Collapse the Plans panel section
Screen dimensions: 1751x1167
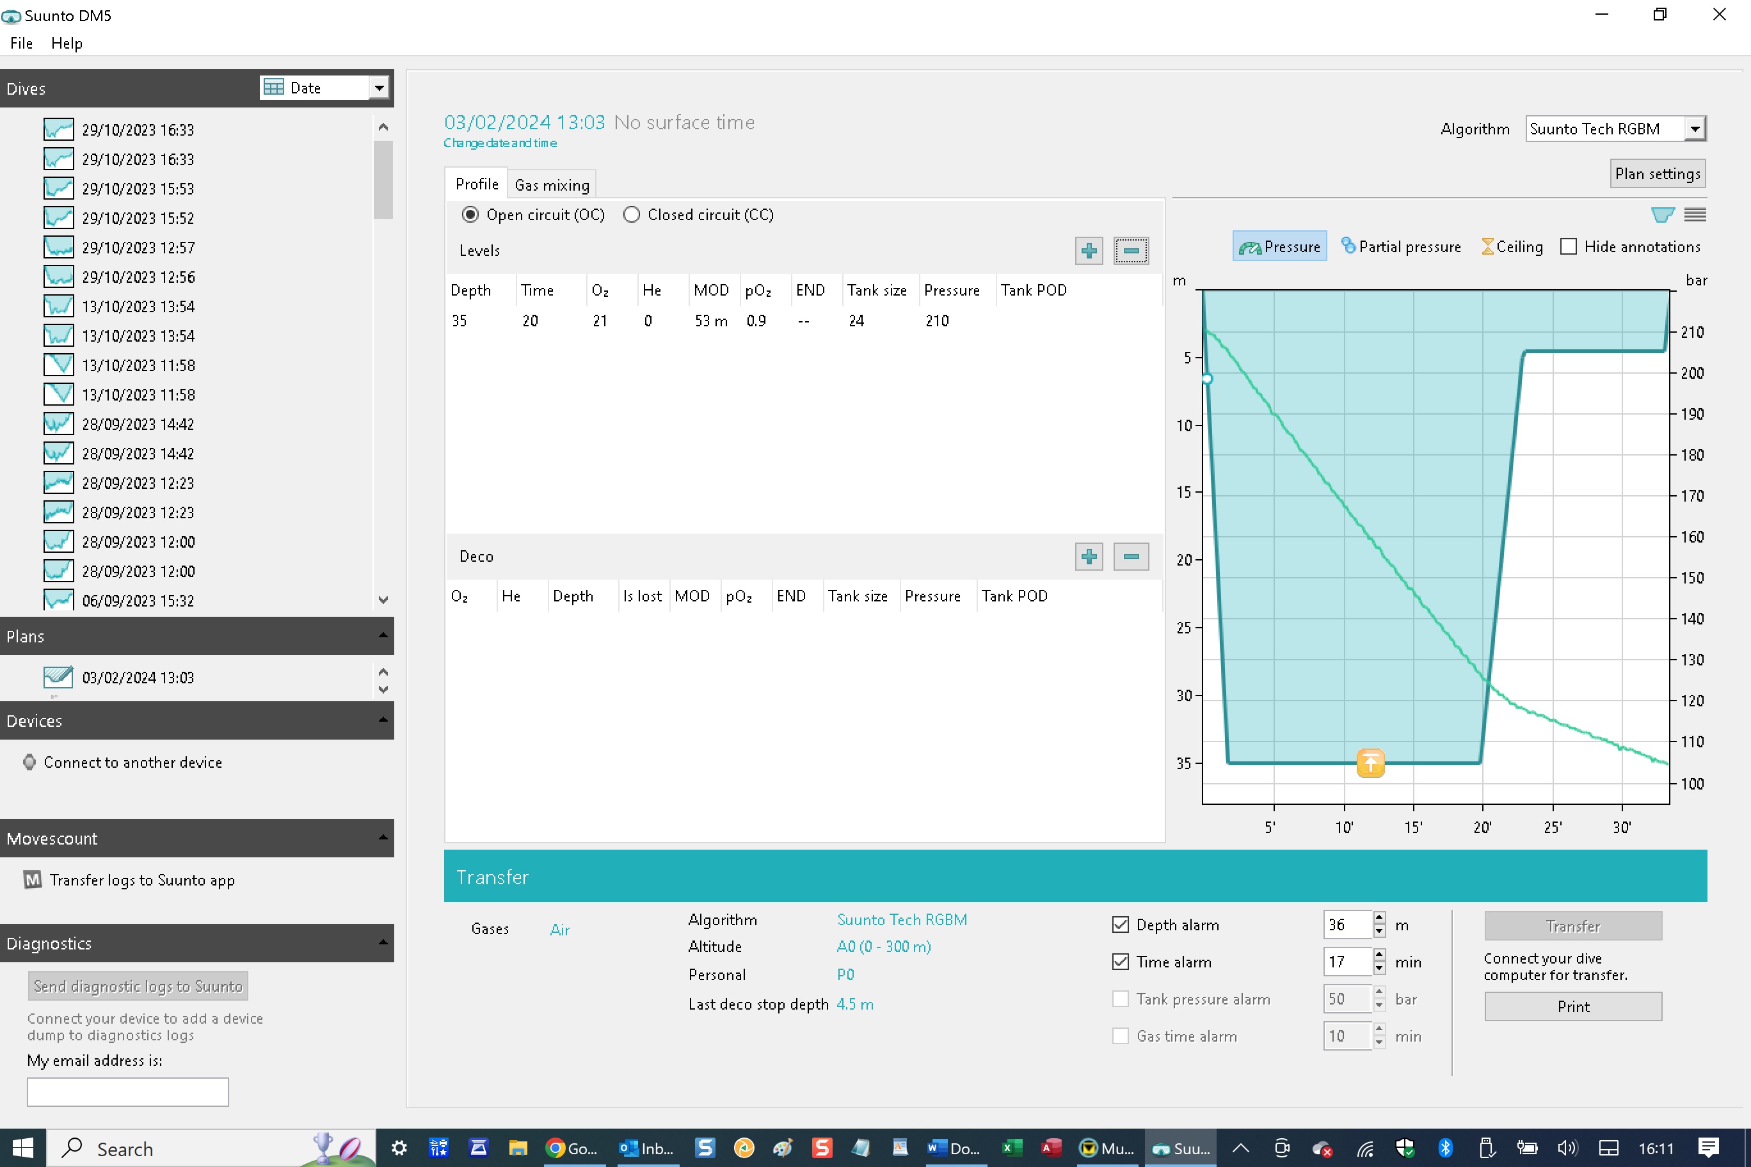pyautogui.click(x=383, y=635)
